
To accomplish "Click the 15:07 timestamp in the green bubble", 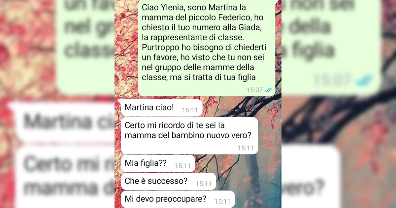I will (254, 90).
